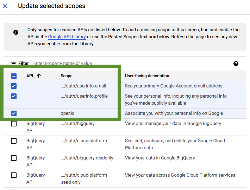Select the .../auth/userinfo.profile scope text
This screenshot has height=190, width=250.
(x=84, y=96)
